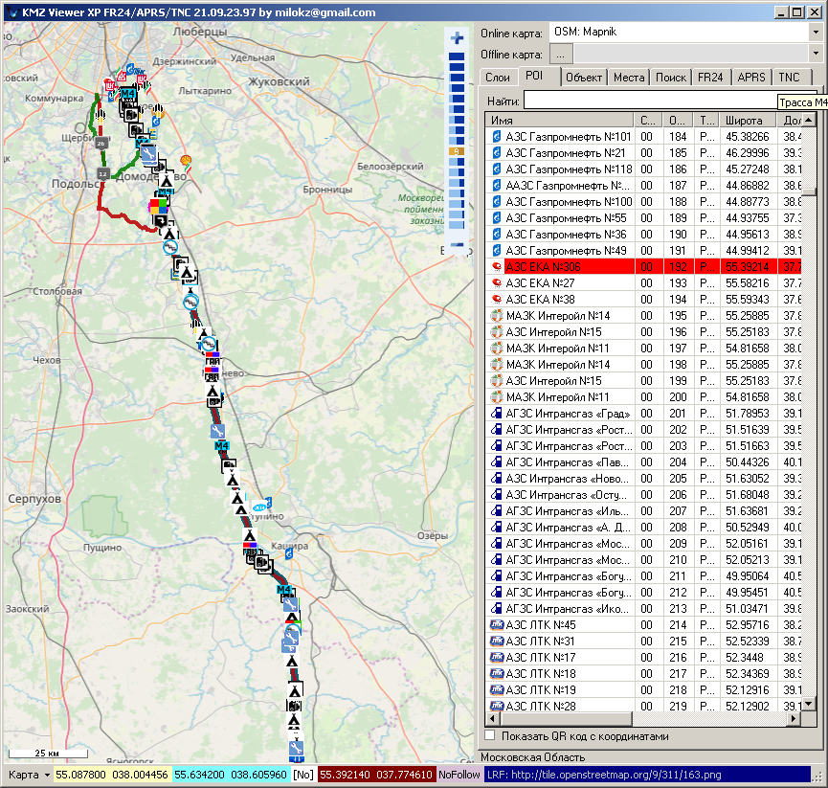Open the APRS tab
This screenshot has height=788, width=828.
[750, 78]
